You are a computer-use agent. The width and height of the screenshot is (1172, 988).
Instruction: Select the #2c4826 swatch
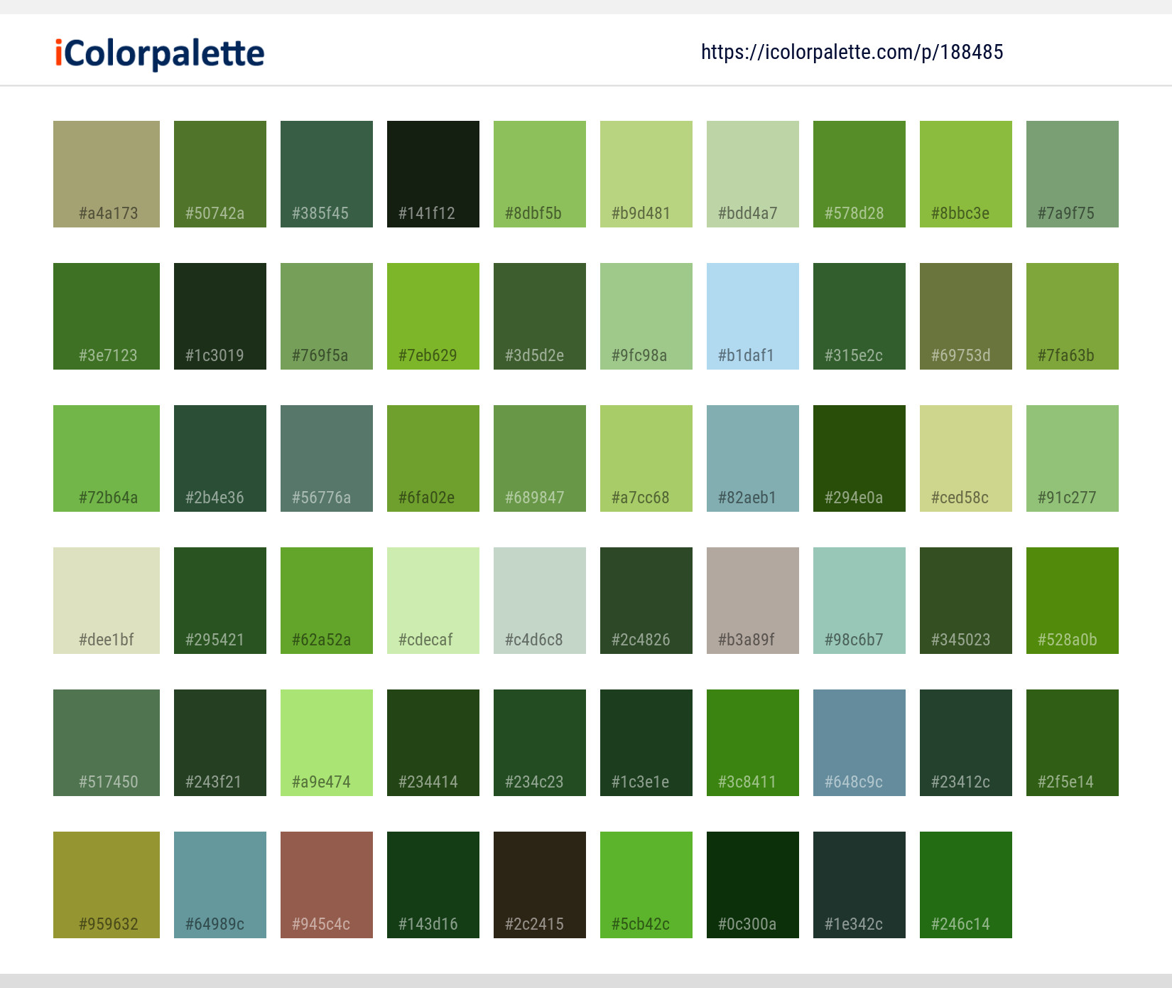[646, 601]
